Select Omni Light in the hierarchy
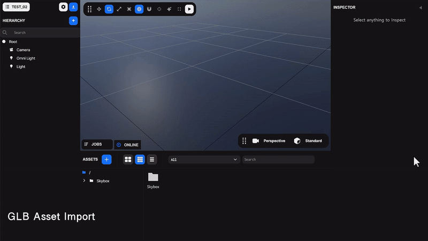 coord(25,58)
